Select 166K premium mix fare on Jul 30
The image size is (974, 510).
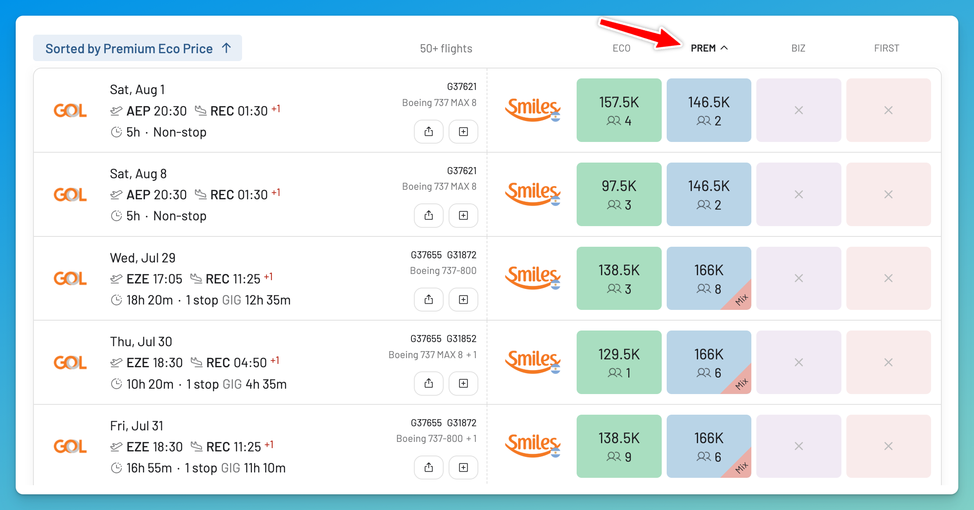(x=709, y=362)
